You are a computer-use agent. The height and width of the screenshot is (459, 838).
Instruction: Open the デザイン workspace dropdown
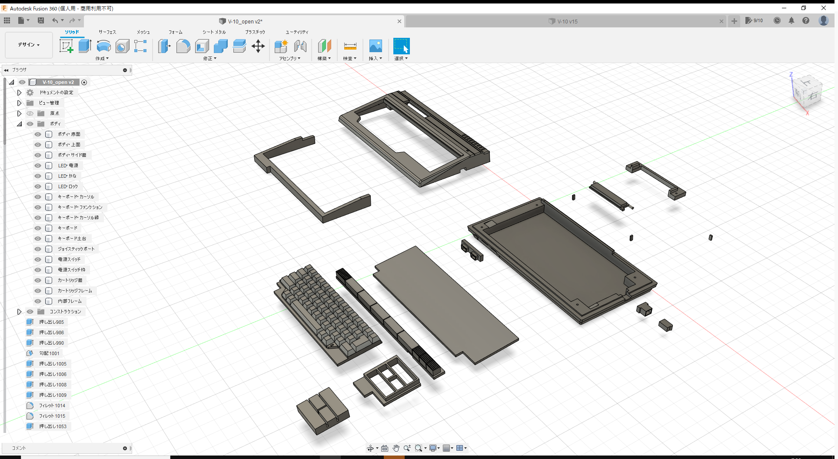tap(28, 45)
